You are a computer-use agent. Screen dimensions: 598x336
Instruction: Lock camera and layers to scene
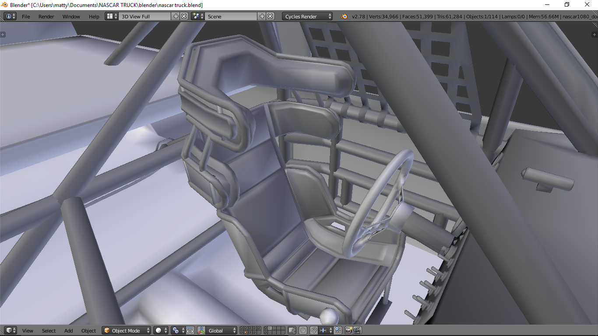pos(292,330)
